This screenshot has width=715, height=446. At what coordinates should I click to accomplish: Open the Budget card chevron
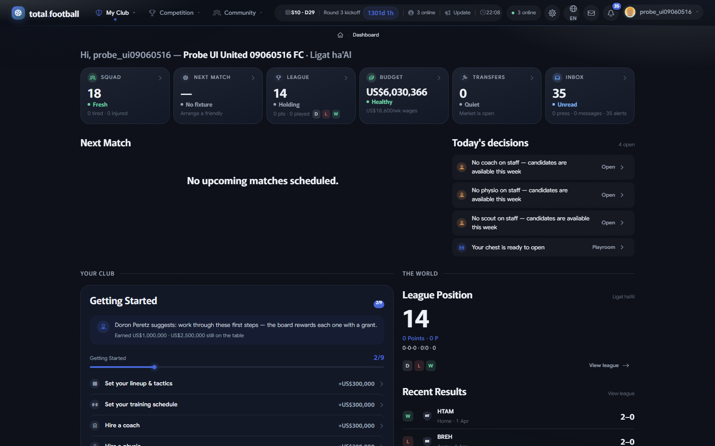coord(439,78)
